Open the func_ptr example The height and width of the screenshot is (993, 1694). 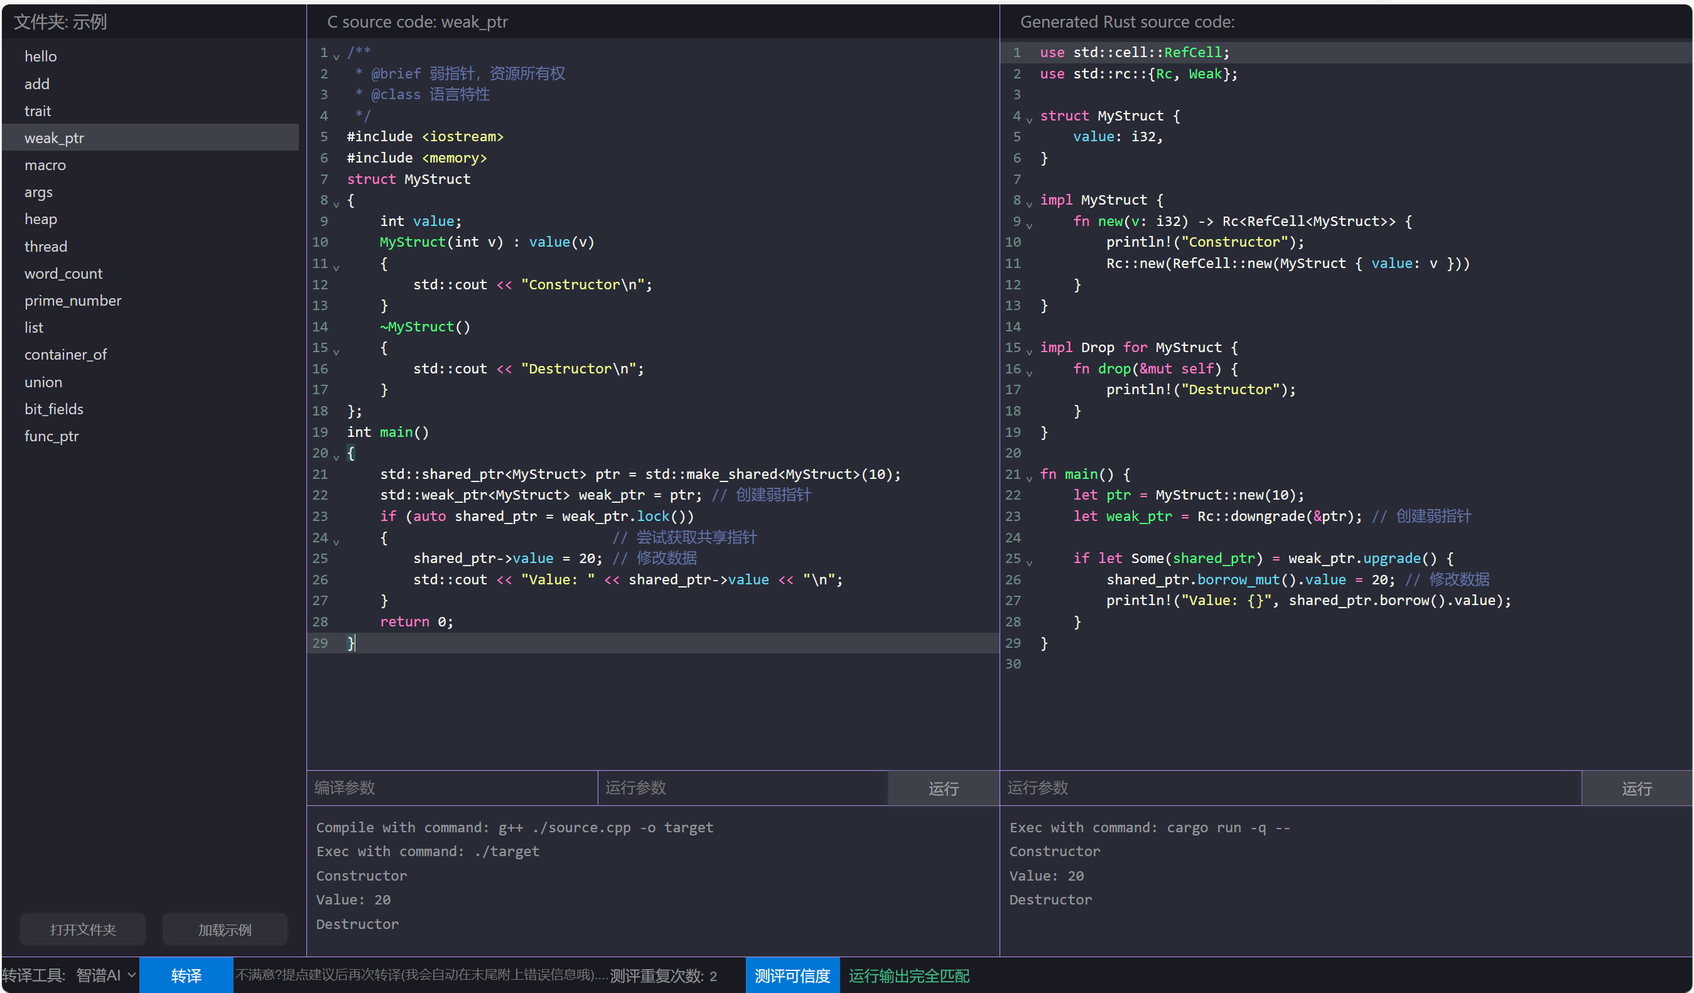click(151, 436)
